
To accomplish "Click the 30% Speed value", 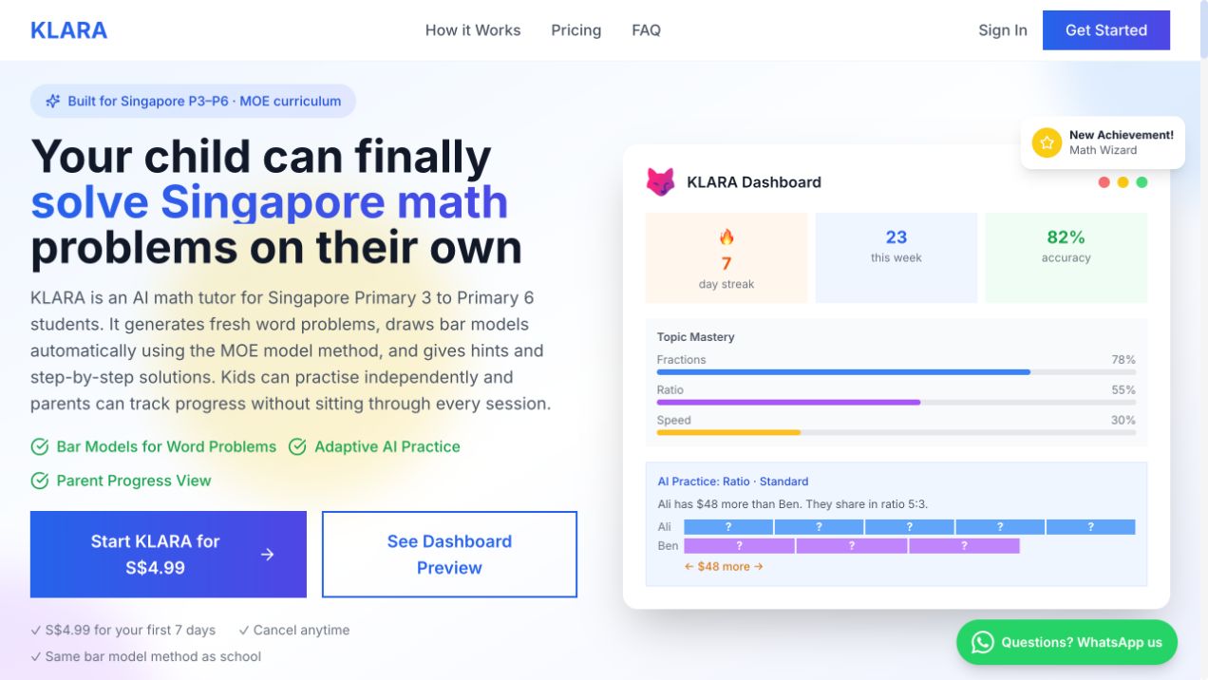I will pyautogui.click(x=1123, y=421).
